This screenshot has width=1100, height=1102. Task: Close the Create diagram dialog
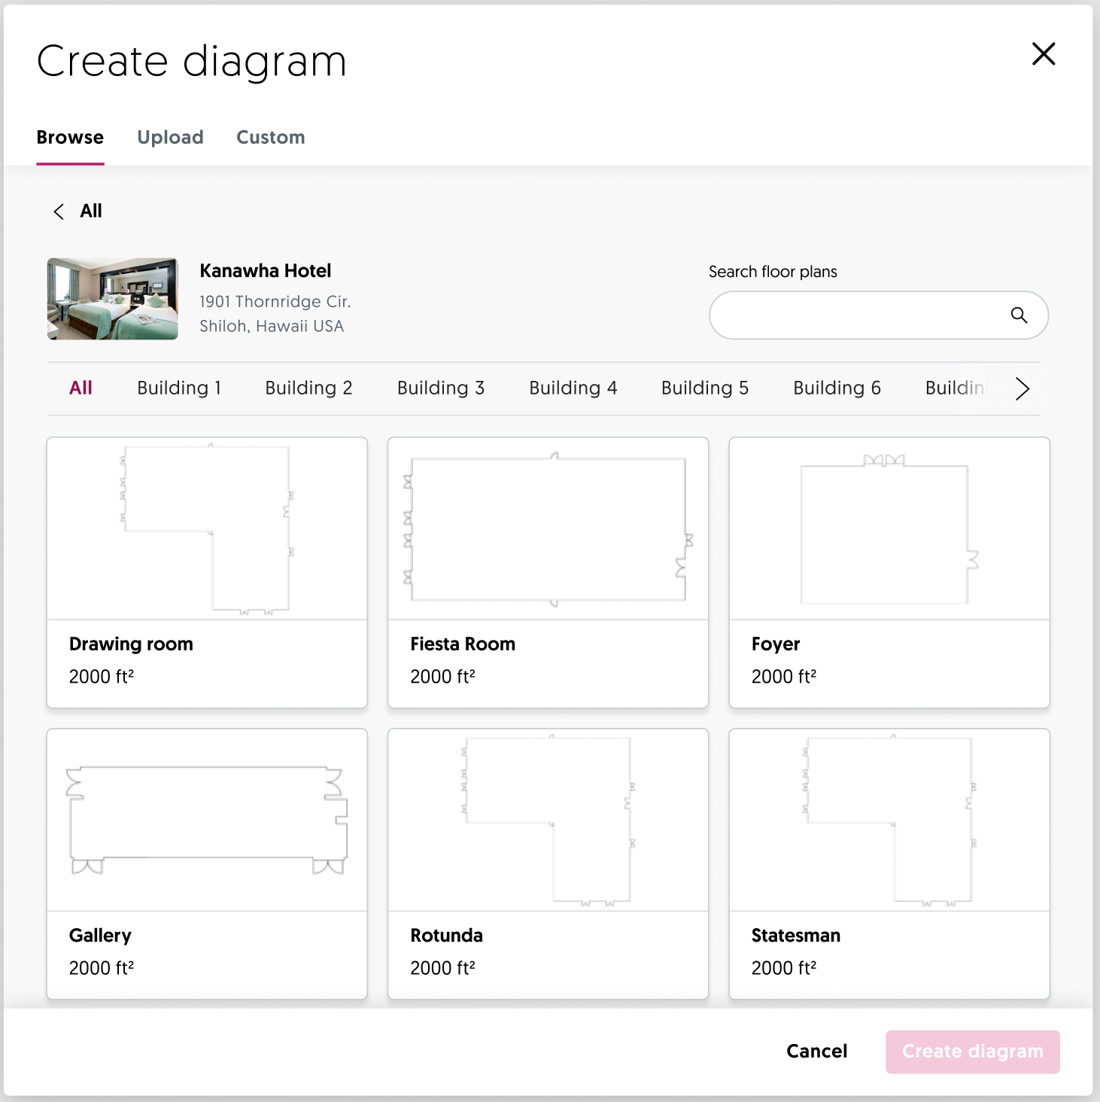click(x=1043, y=54)
